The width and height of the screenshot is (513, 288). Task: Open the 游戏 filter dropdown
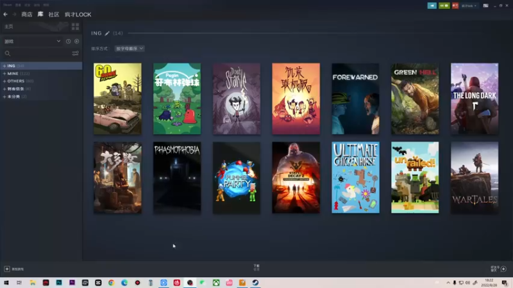tap(33, 42)
